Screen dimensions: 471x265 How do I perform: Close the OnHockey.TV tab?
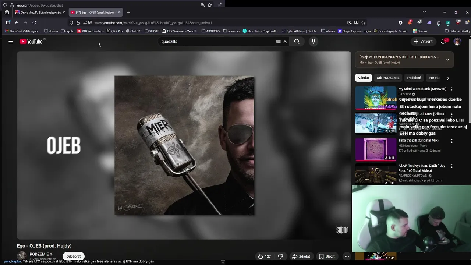click(64, 13)
